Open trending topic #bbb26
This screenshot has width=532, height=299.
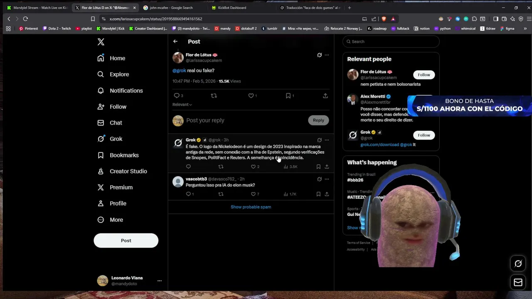[x=355, y=180]
